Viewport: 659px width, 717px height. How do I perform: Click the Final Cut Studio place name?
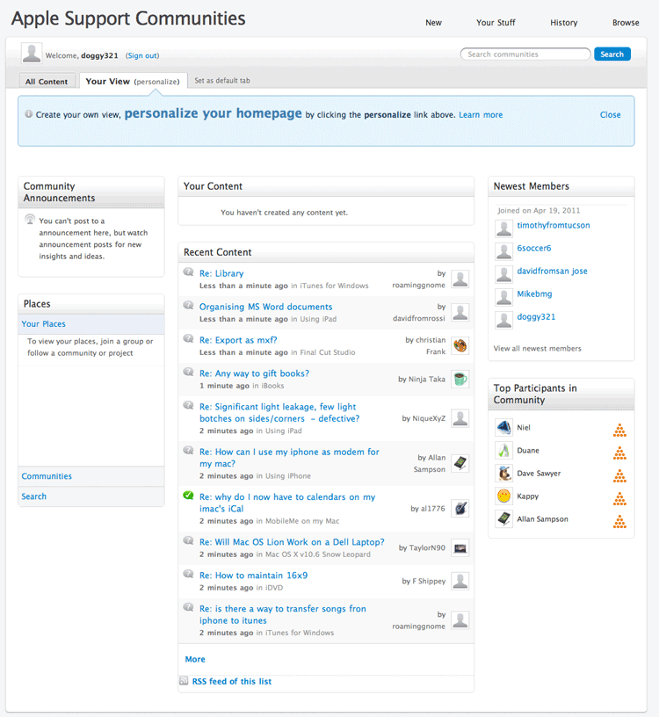(328, 352)
